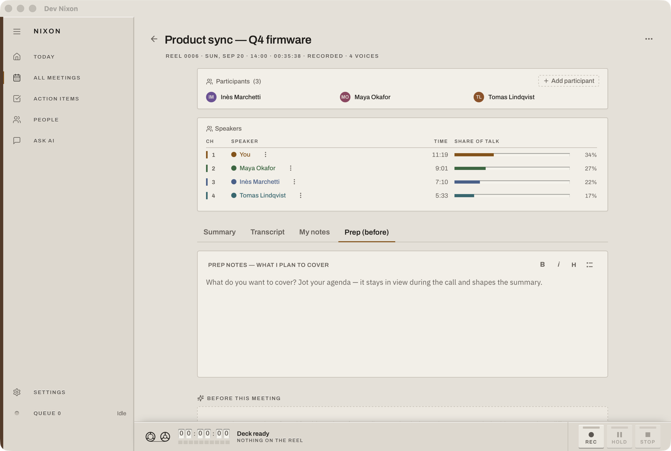Click the speaker name Tomas Lindqvist
The width and height of the screenshot is (671, 451).
[263, 196]
